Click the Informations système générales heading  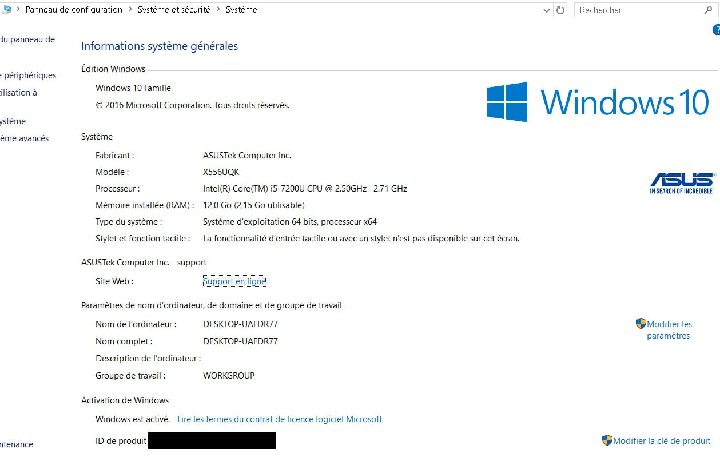[160, 46]
